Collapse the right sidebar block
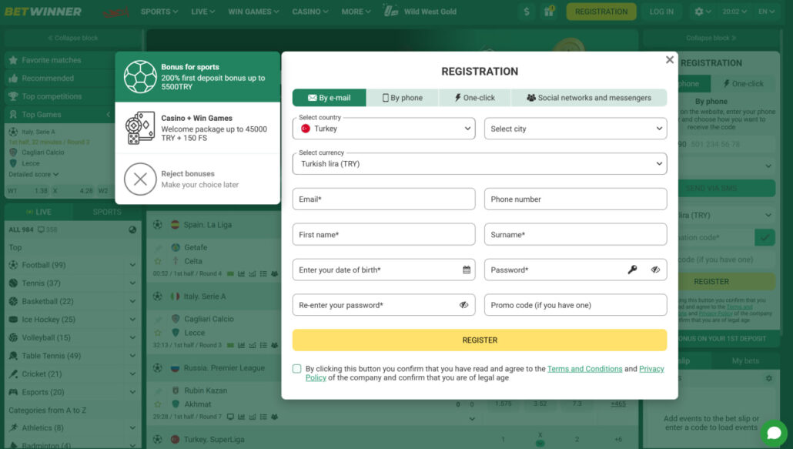Image resolution: width=793 pixels, height=449 pixels. 711,38
